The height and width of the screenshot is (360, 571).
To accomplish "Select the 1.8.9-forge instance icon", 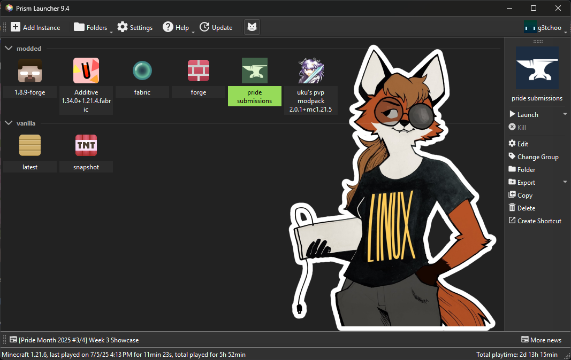I will tap(30, 71).
